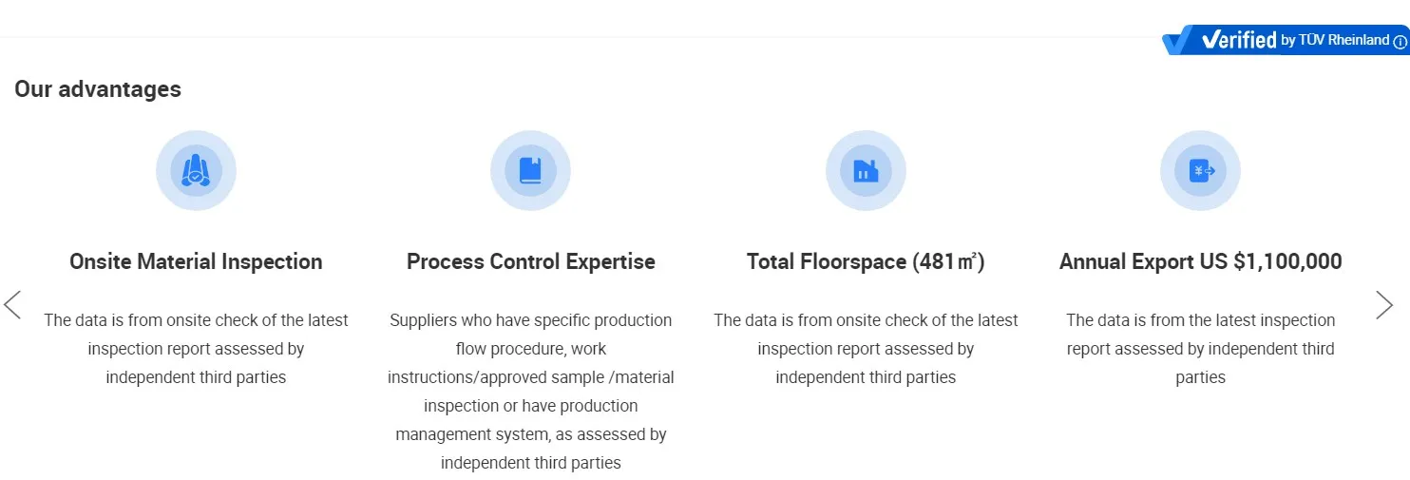Click the Our advantages section title

[x=98, y=89]
